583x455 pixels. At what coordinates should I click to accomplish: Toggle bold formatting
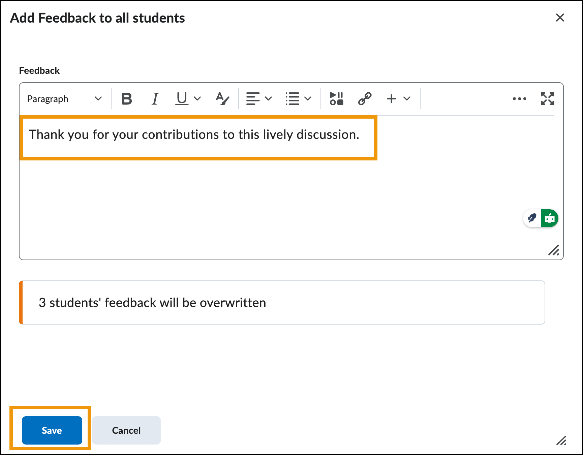(x=127, y=99)
